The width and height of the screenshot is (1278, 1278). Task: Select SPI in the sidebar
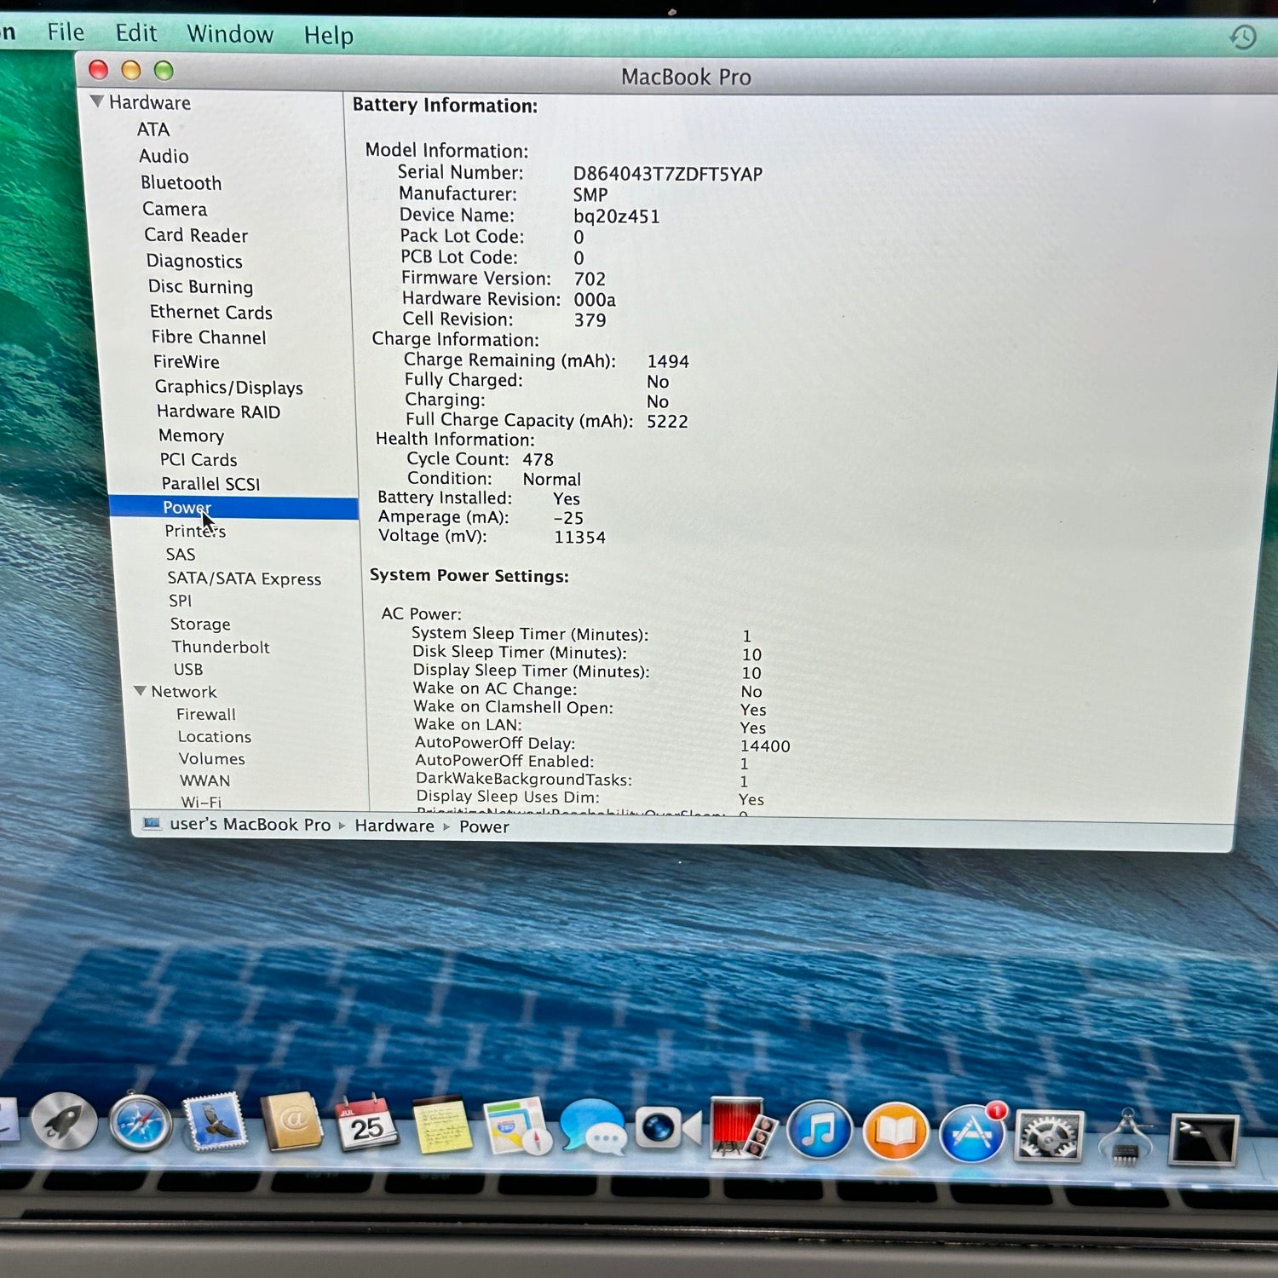[x=180, y=601]
